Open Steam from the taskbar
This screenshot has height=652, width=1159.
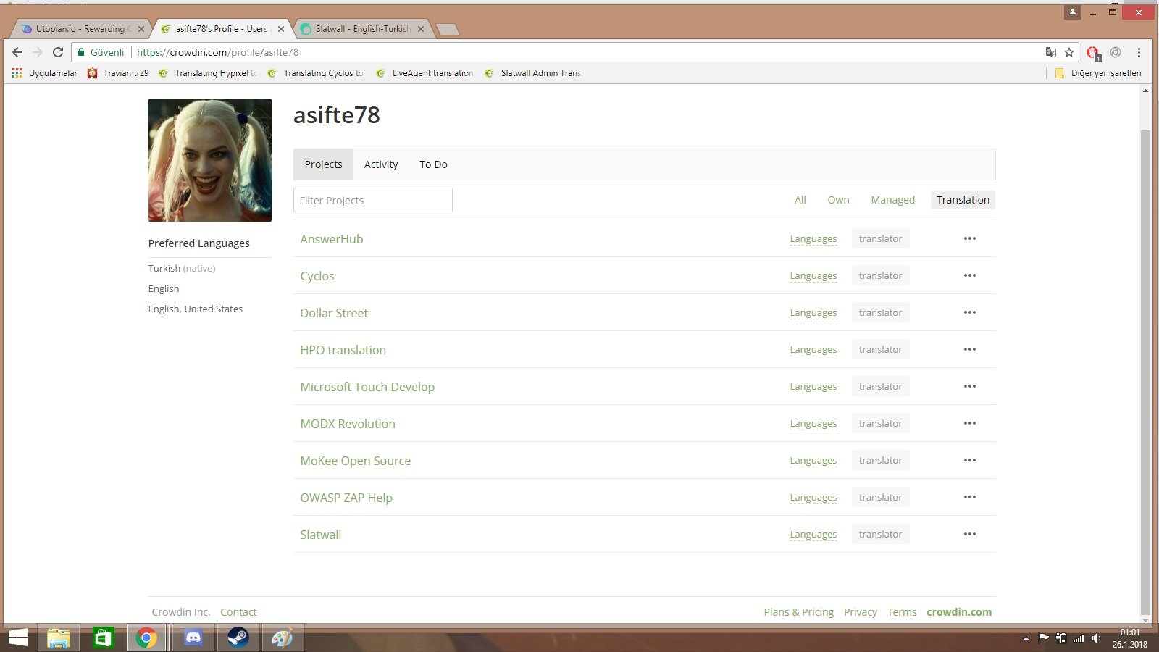238,638
